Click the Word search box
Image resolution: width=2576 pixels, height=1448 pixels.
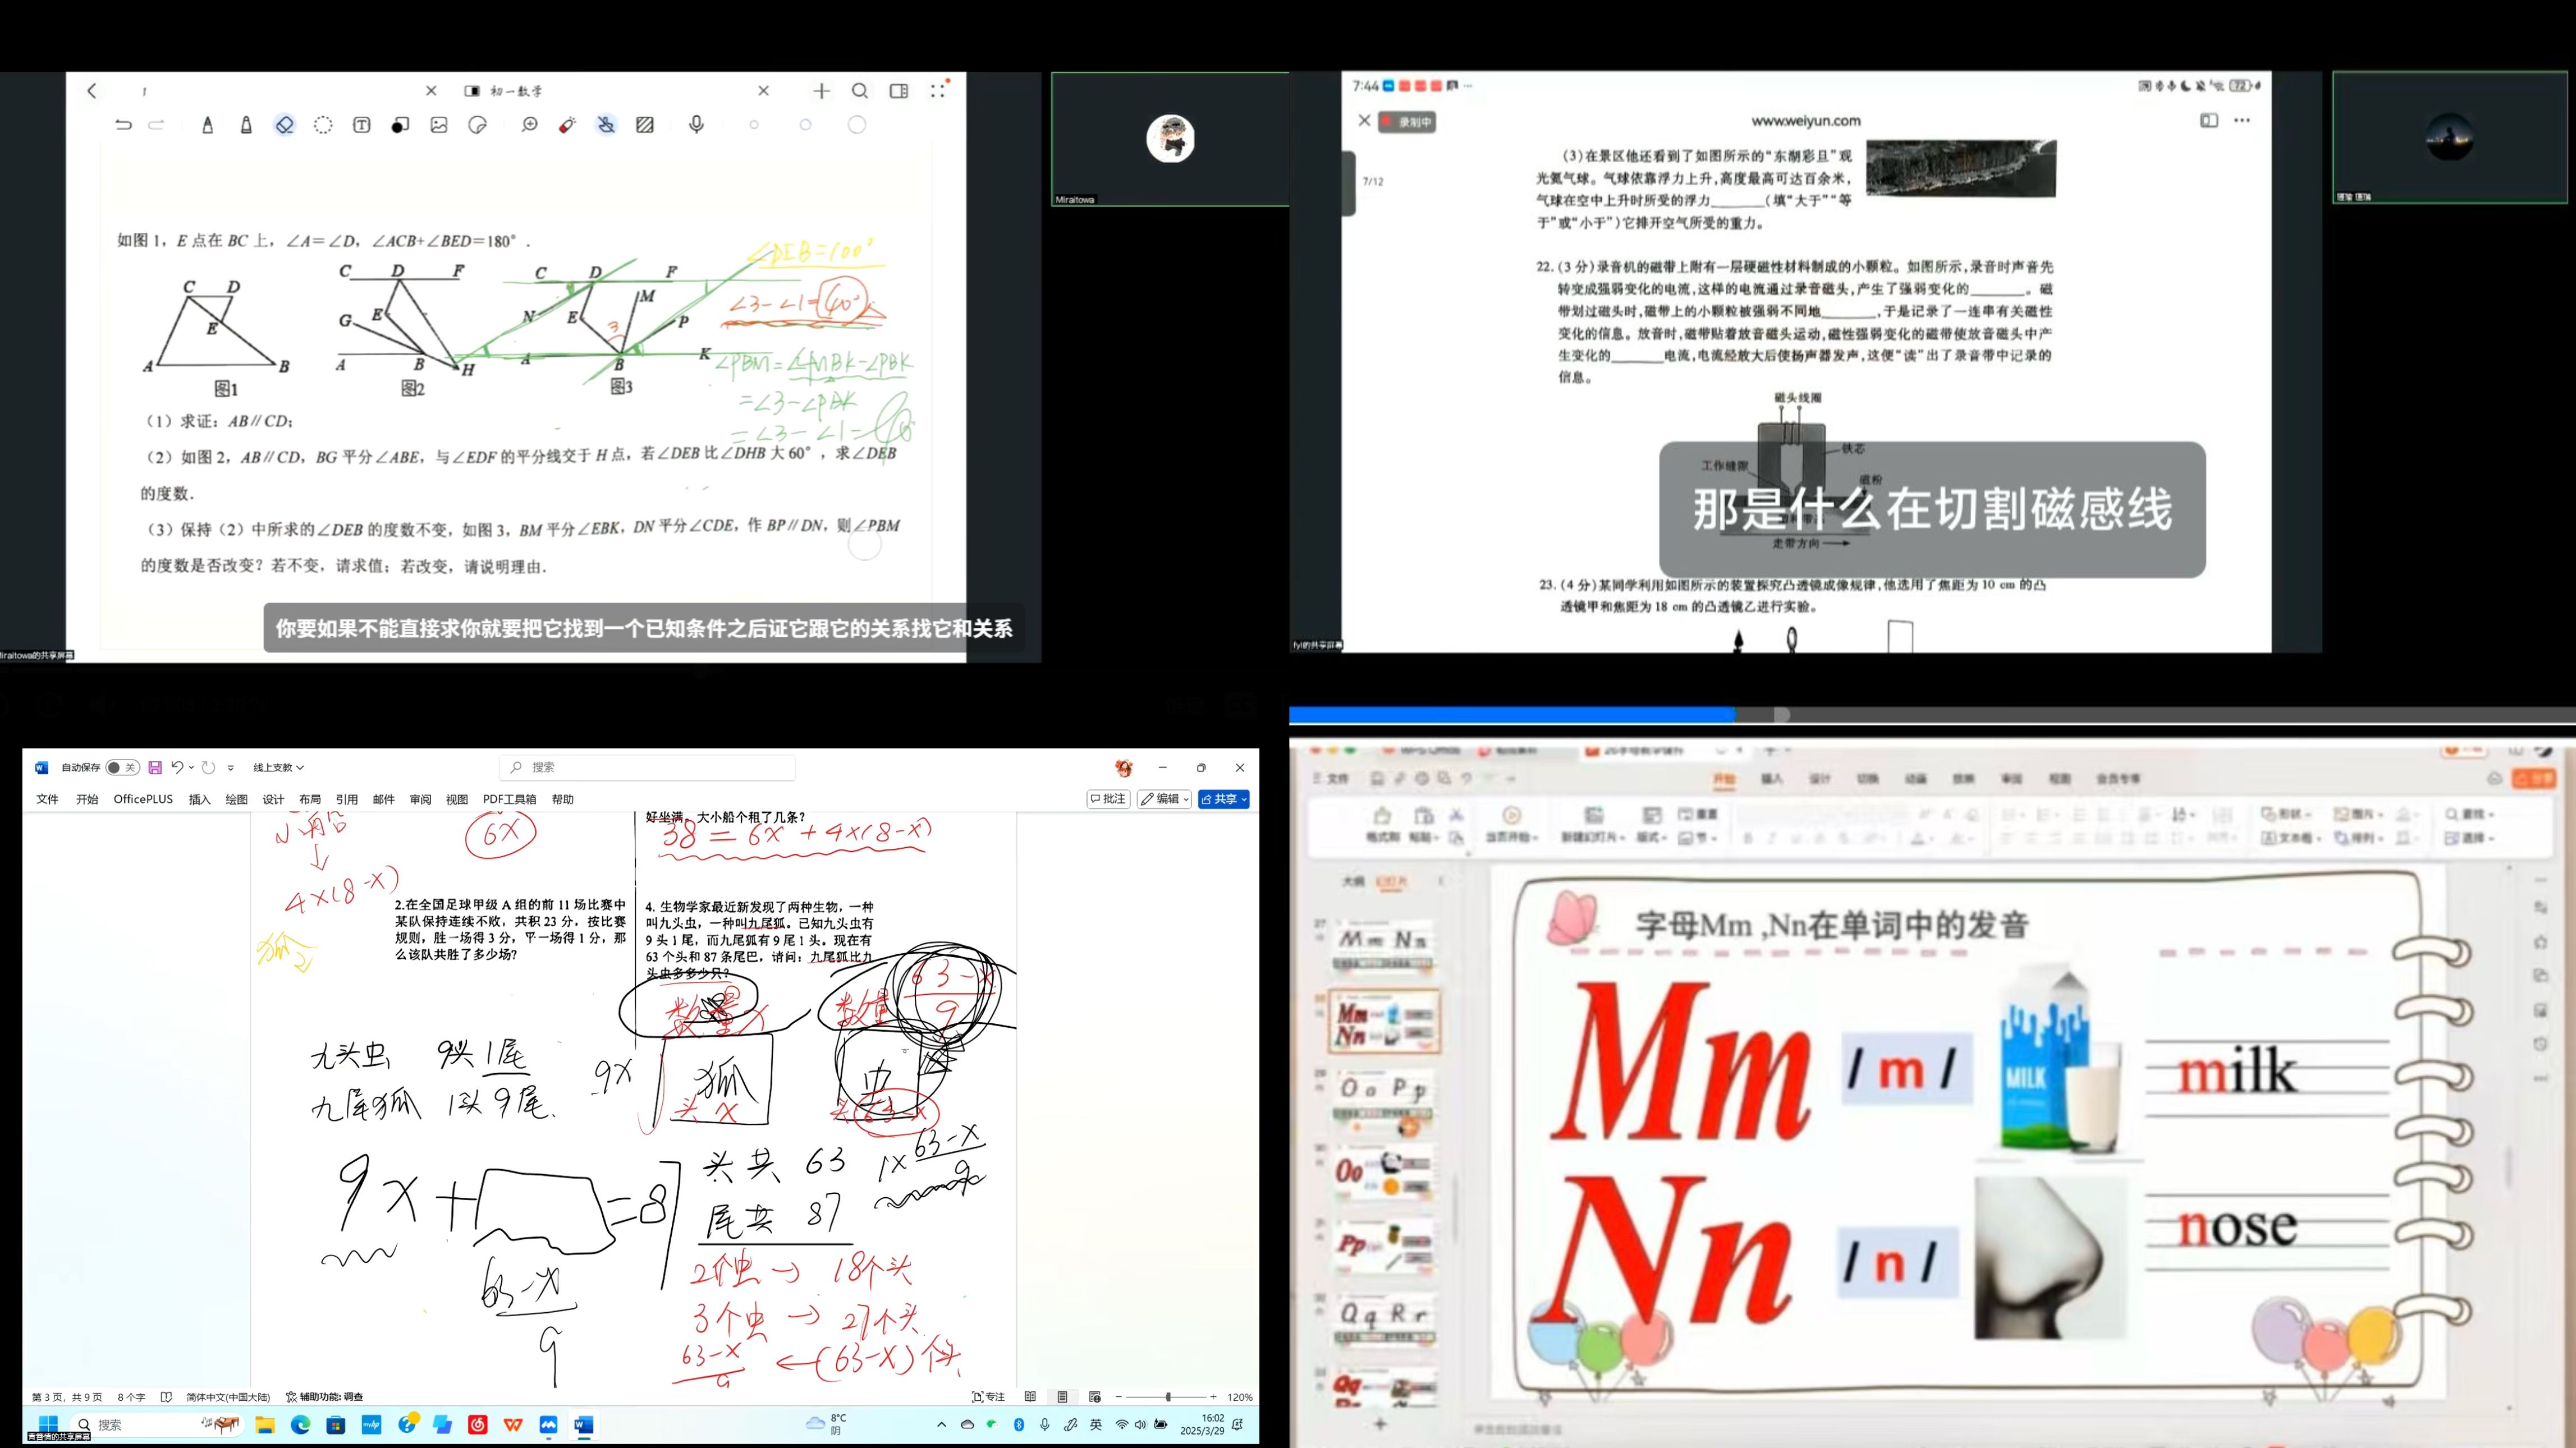coord(647,767)
